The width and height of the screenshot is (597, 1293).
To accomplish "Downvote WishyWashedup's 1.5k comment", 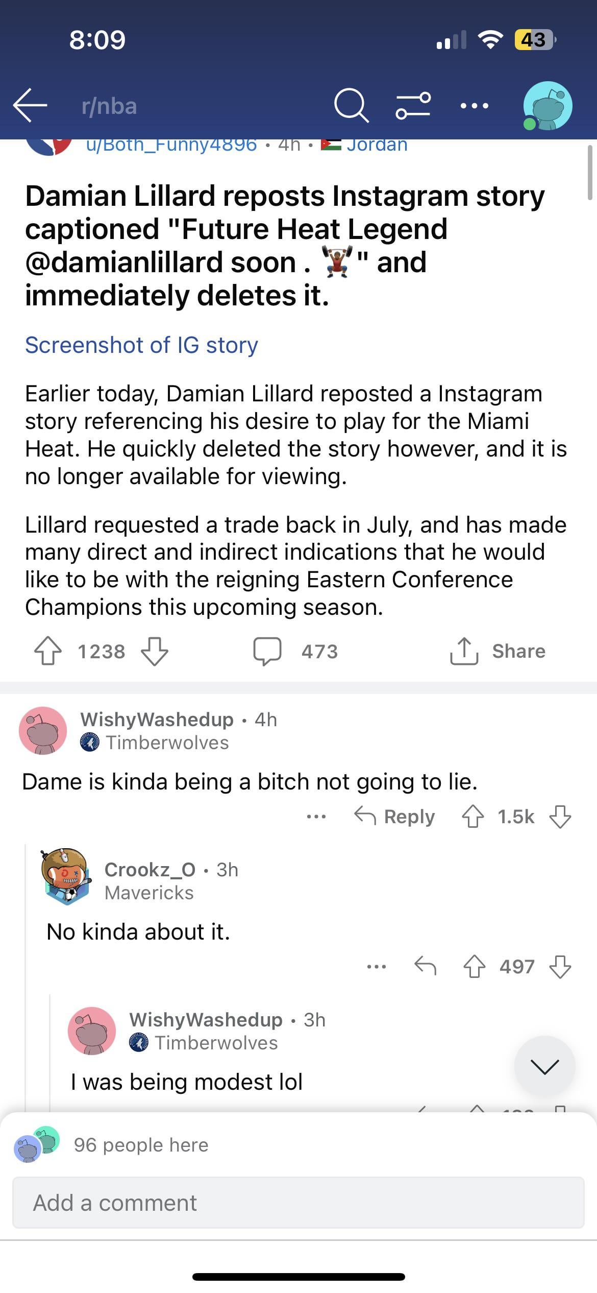I will click(x=560, y=817).
